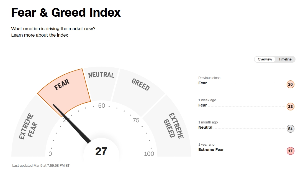Select the Overview toggle option
The width and height of the screenshot is (303, 172).
[x=265, y=59]
